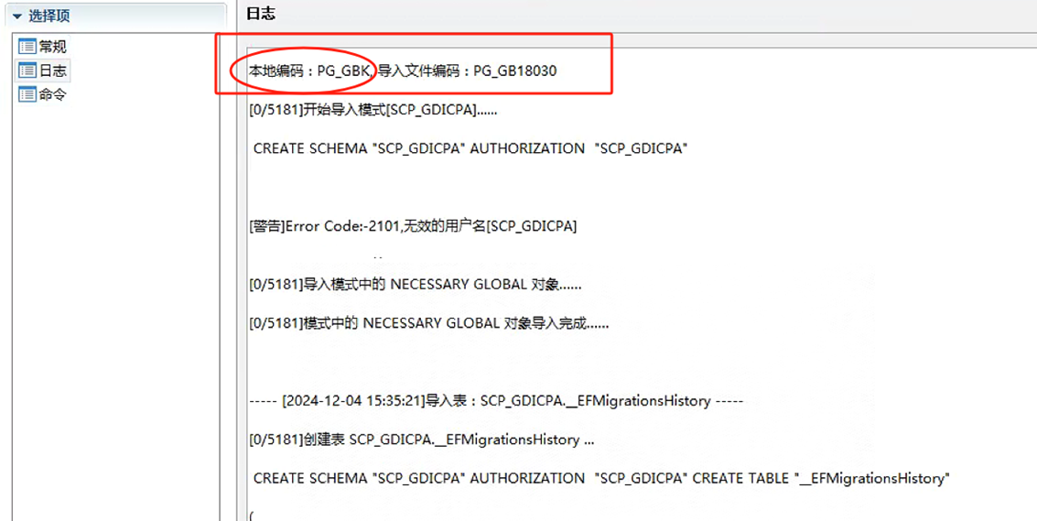Click the 命令 list icon
The width and height of the screenshot is (1037, 521).
(x=27, y=94)
